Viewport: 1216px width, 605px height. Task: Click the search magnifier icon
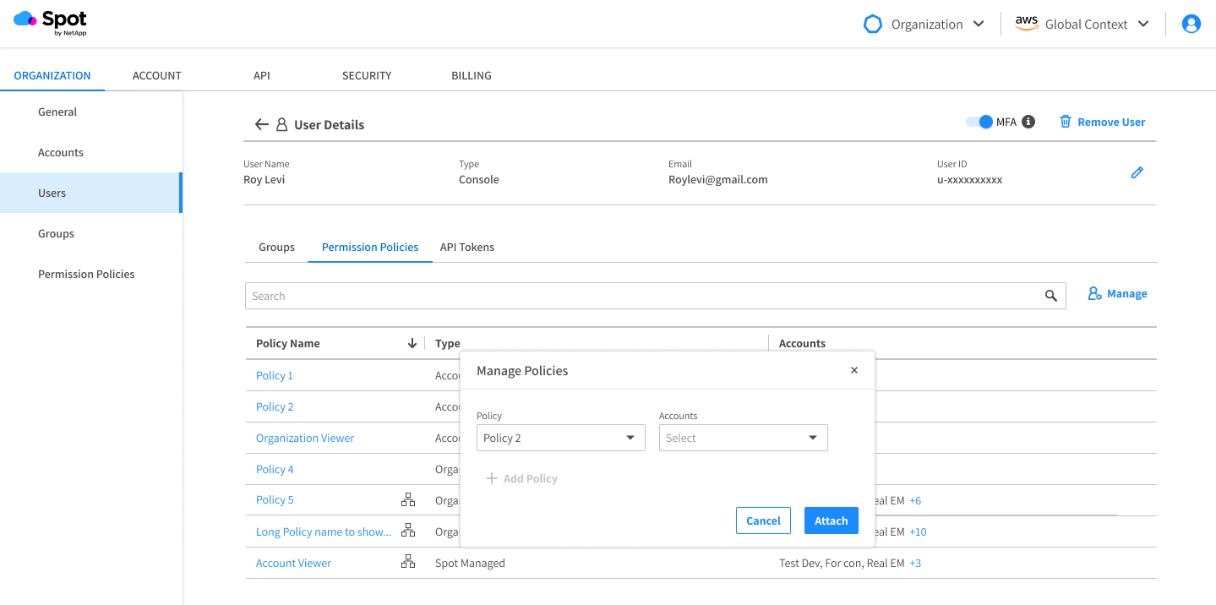(1050, 296)
